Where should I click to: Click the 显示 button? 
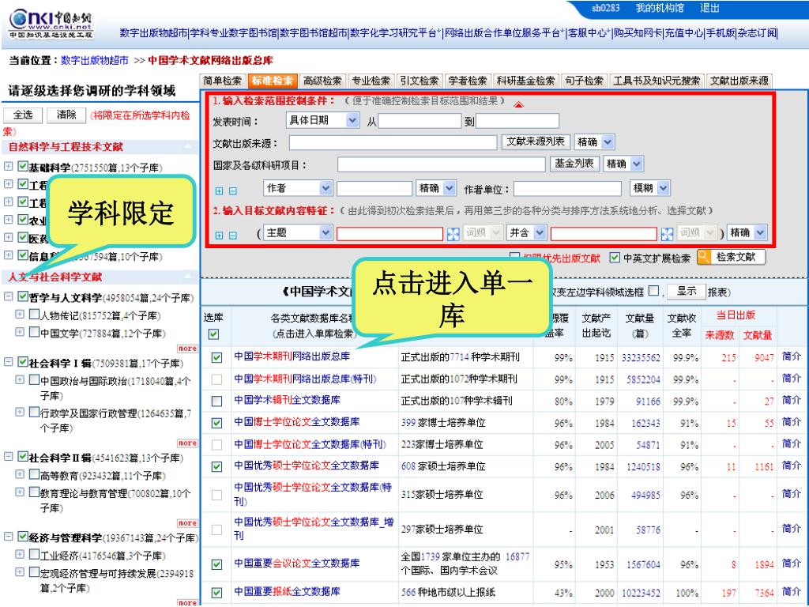(687, 292)
